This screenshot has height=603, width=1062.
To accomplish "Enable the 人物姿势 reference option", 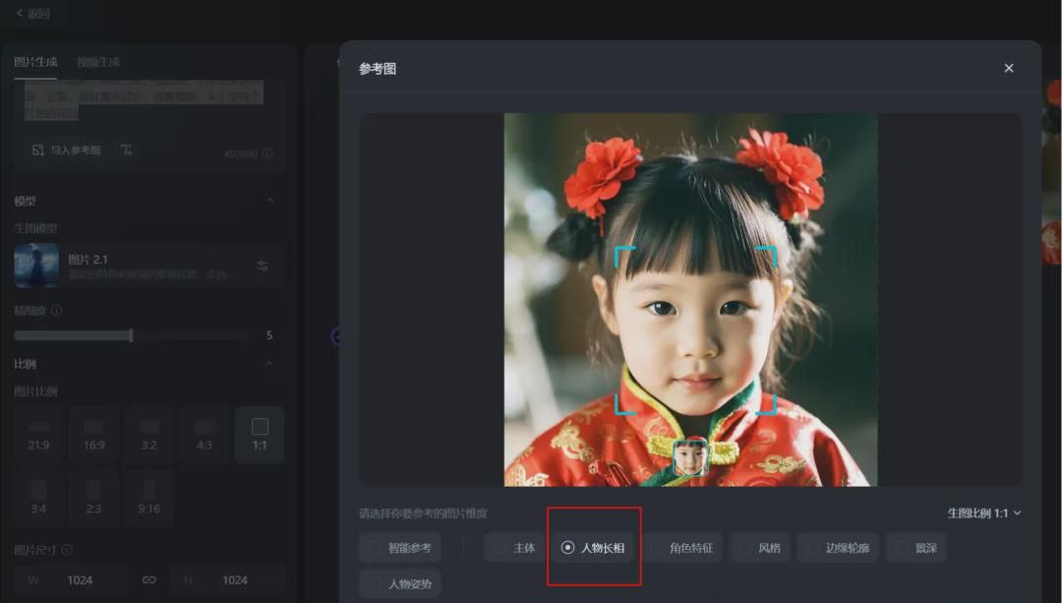I will coord(400,583).
